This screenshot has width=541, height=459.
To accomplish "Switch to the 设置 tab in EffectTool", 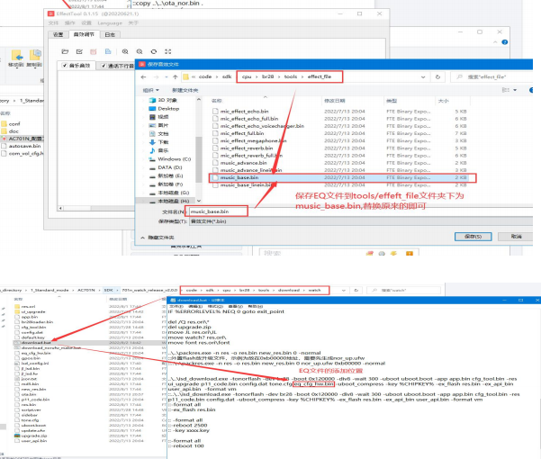I will [x=58, y=34].
